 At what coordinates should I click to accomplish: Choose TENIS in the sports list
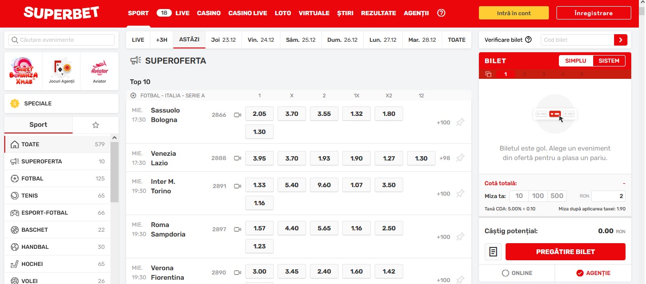(x=58, y=196)
